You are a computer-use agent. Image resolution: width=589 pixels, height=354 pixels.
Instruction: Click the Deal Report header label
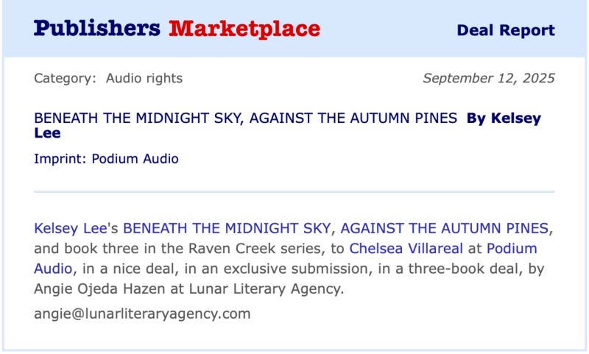505,30
